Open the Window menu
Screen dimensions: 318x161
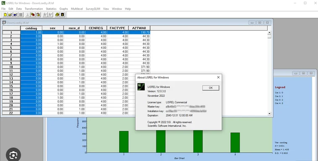[x=117, y=9]
